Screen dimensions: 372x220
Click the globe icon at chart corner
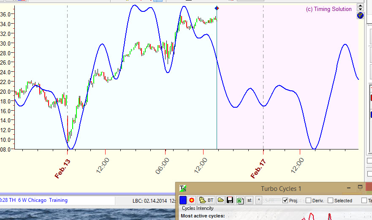[x=360, y=16]
